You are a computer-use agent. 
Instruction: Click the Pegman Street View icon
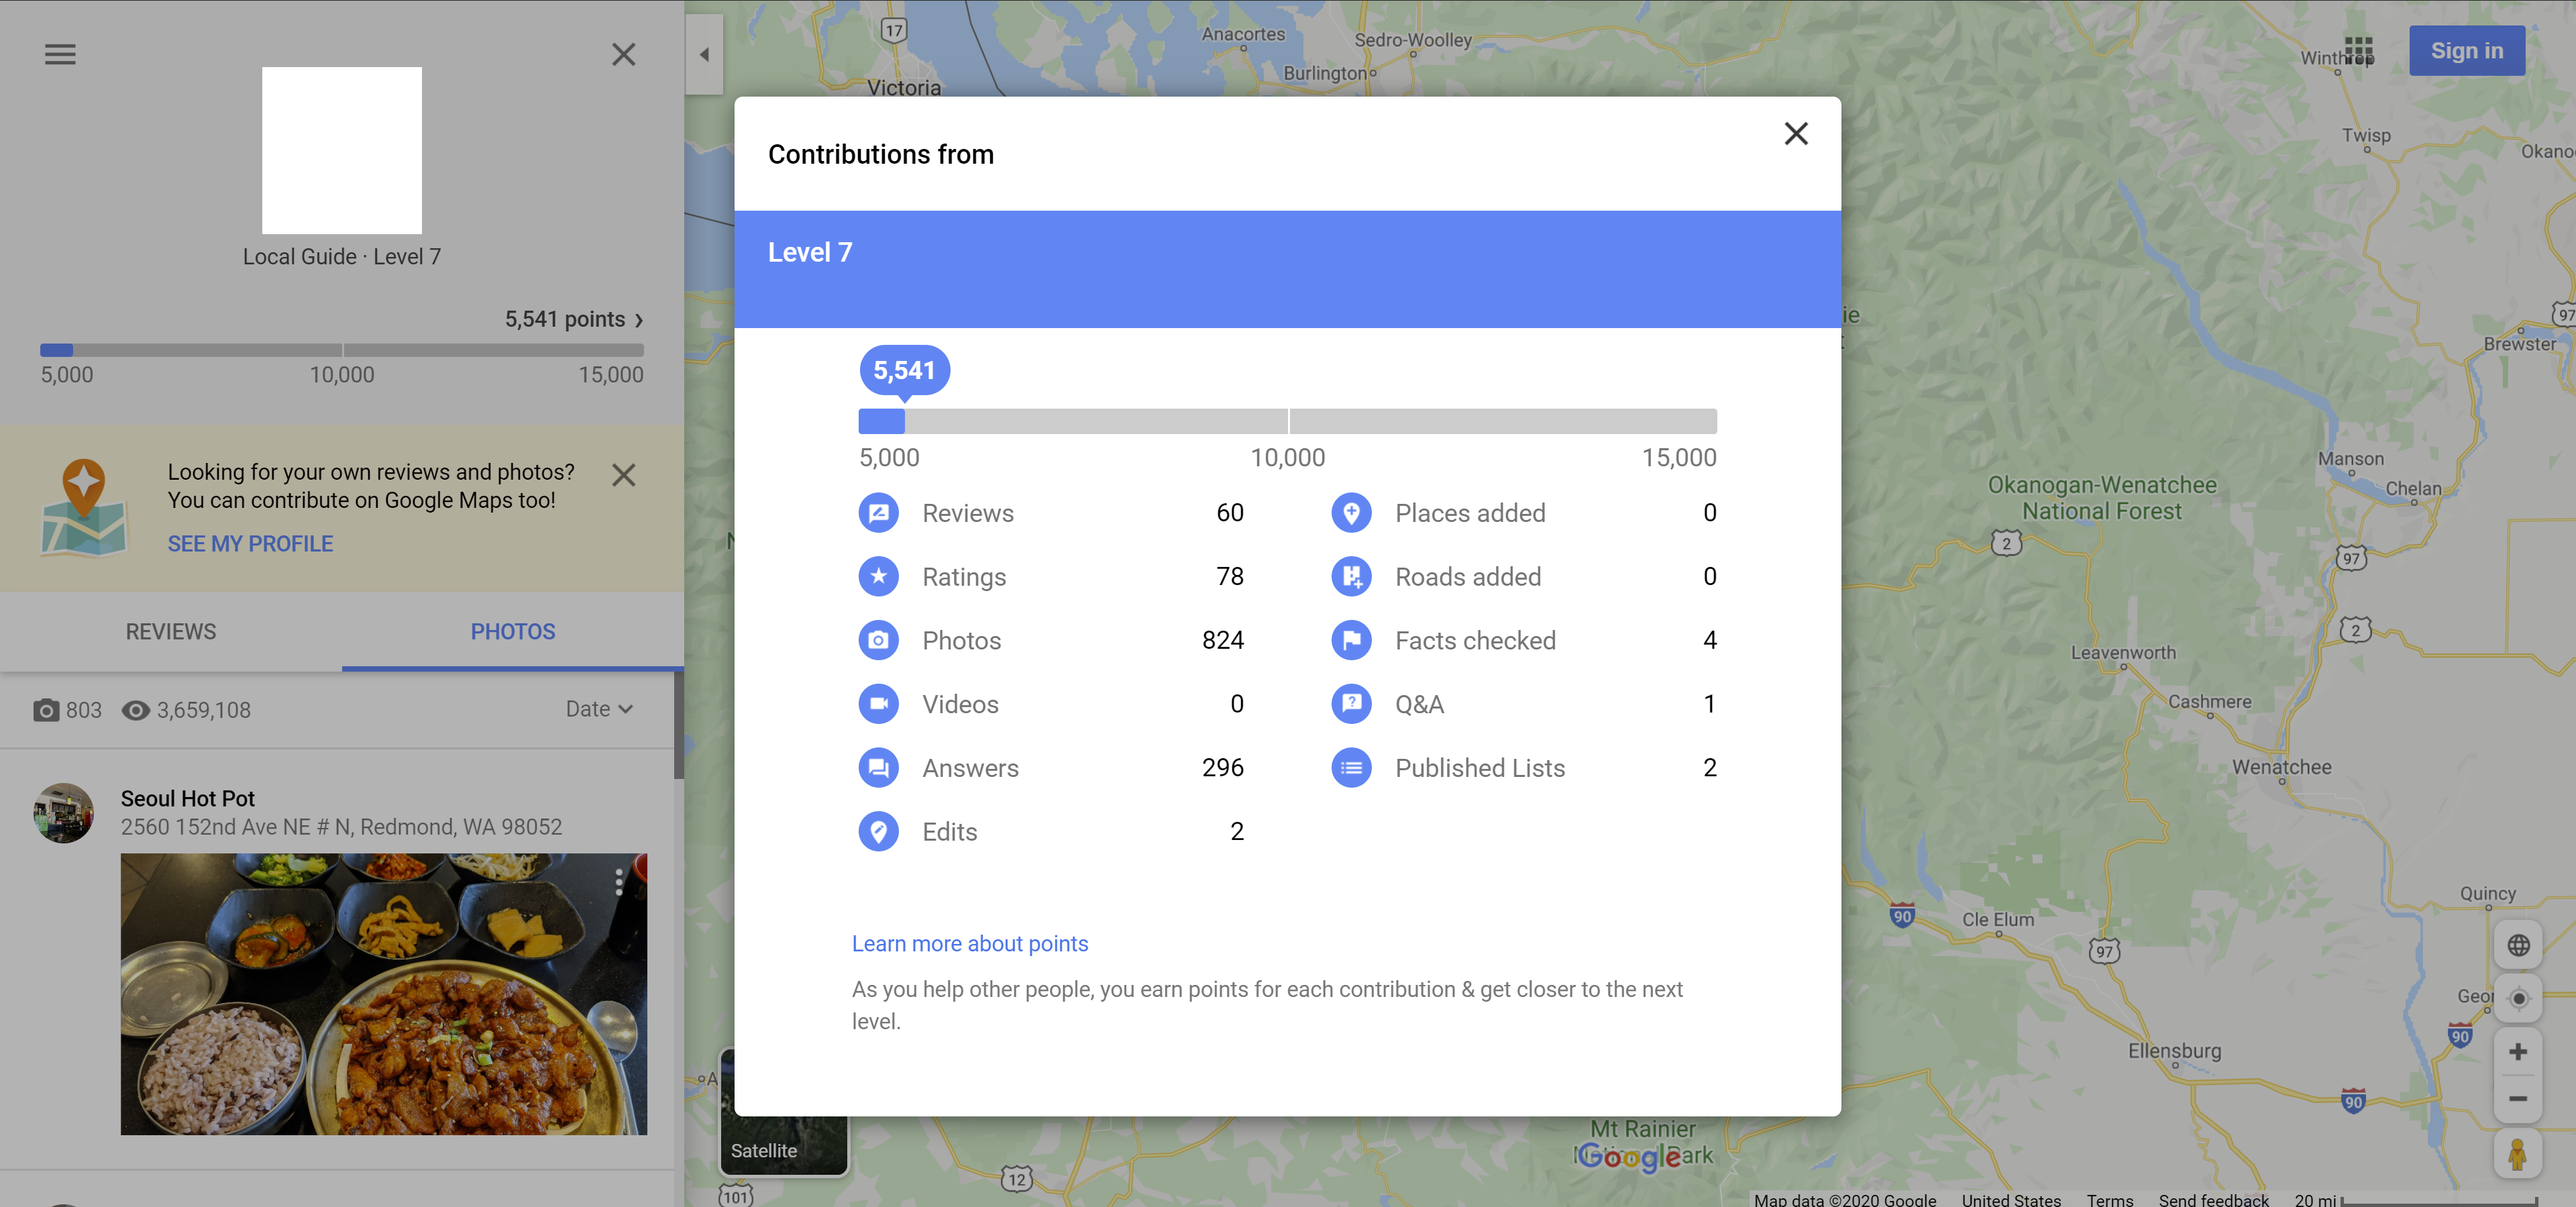coord(2517,1155)
